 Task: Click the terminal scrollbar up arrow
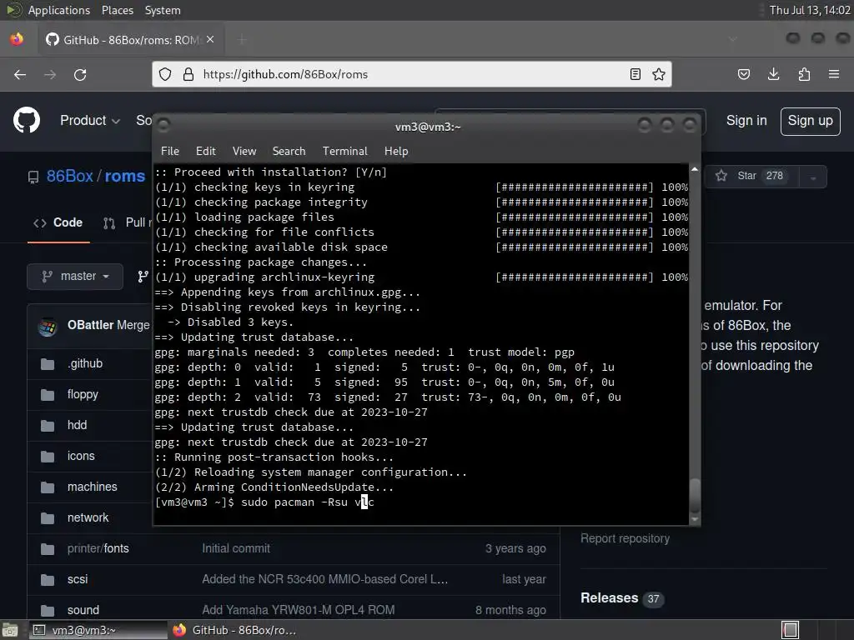pyautogui.click(x=695, y=169)
